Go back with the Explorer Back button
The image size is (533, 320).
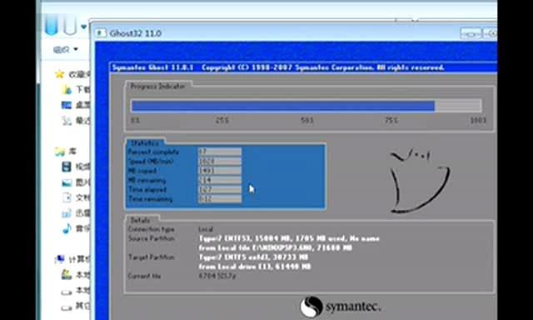pyautogui.click(x=52, y=24)
